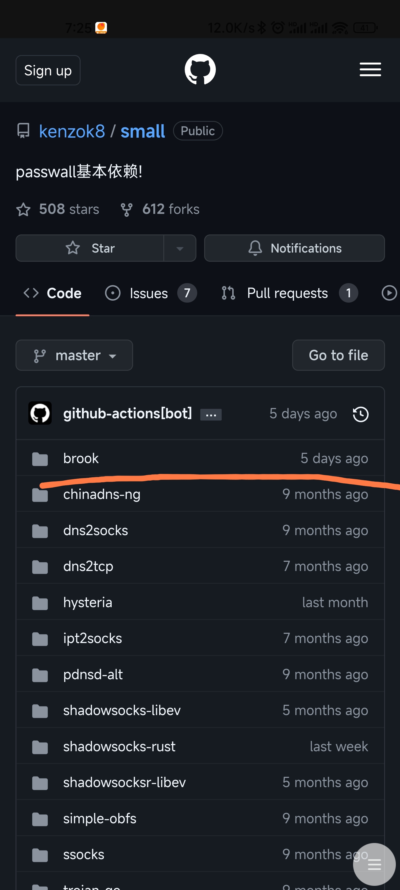This screenshot has width=400, height=890.
Task: Switch to the Issues tab
Action: pyautogui.click(x=151, y=293)
